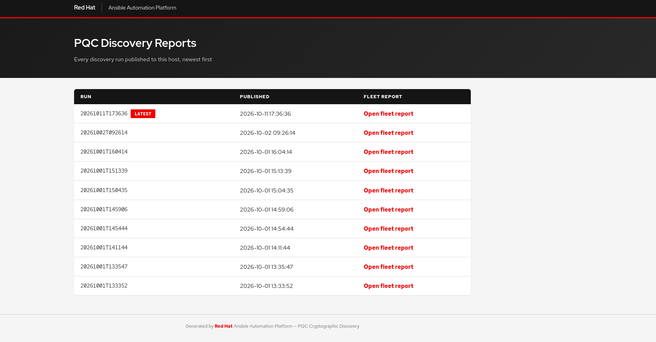Open fleet report for run 20261001T145444
The height and width of the screenshot is (342, 656).
pyautogui.click(x=388, y=229)
